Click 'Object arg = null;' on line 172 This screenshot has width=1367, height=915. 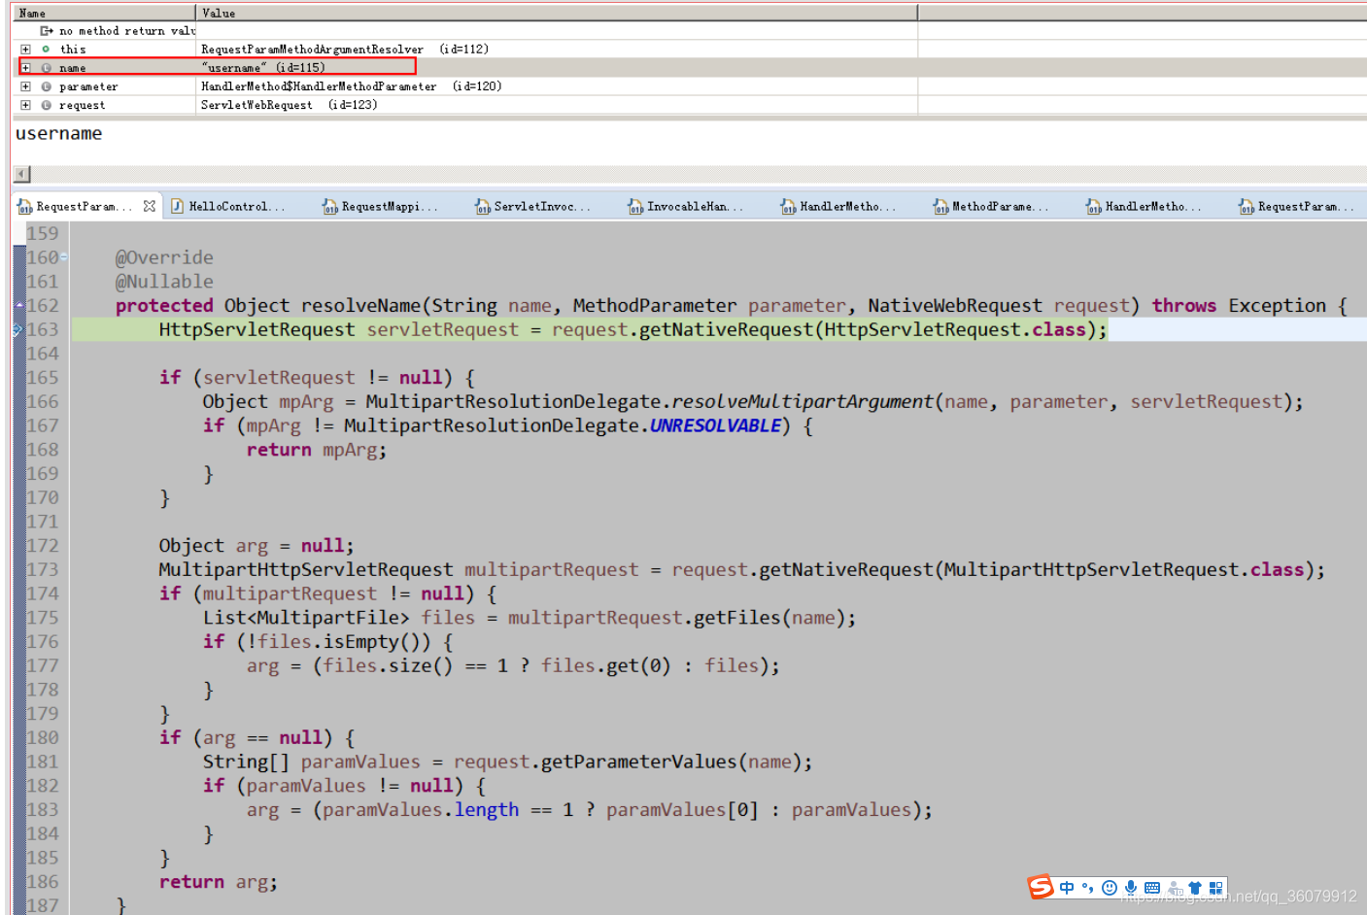pos(256,546)
